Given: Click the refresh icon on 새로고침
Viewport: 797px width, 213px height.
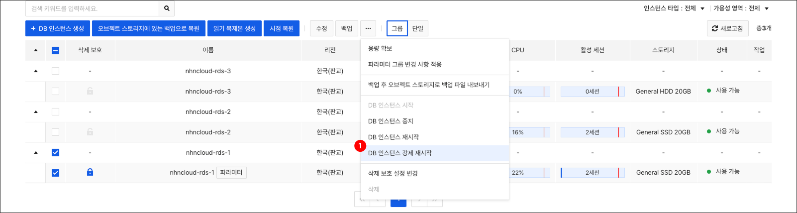Looking at the screenshot, I should point(715,28).
